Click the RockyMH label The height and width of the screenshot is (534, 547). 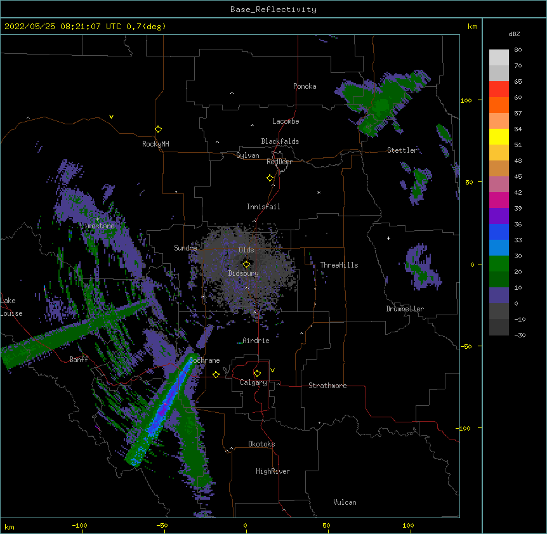pos(155,144)
